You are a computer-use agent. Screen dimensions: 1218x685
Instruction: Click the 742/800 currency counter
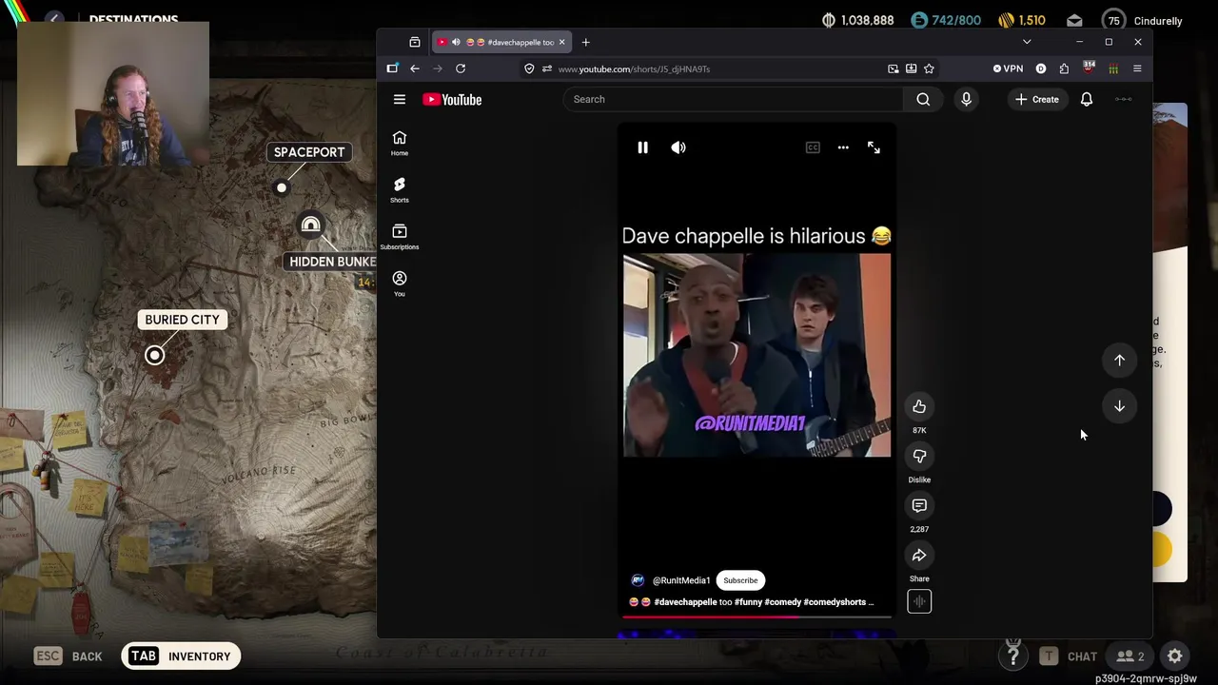pyautogui.click(x=946, y=21)
